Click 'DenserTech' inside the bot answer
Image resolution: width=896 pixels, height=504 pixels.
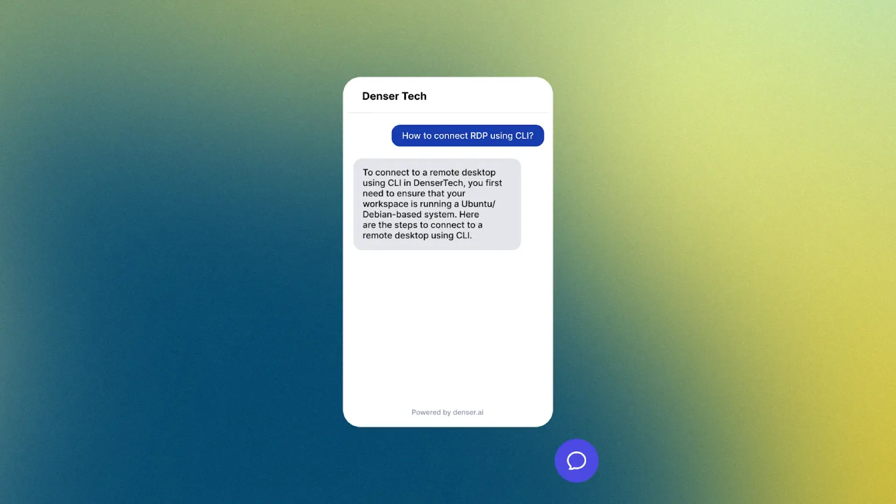point(438,183)
